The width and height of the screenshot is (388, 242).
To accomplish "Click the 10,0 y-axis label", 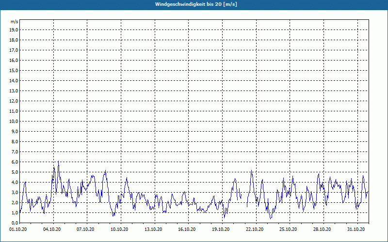I will pos(14,121).
